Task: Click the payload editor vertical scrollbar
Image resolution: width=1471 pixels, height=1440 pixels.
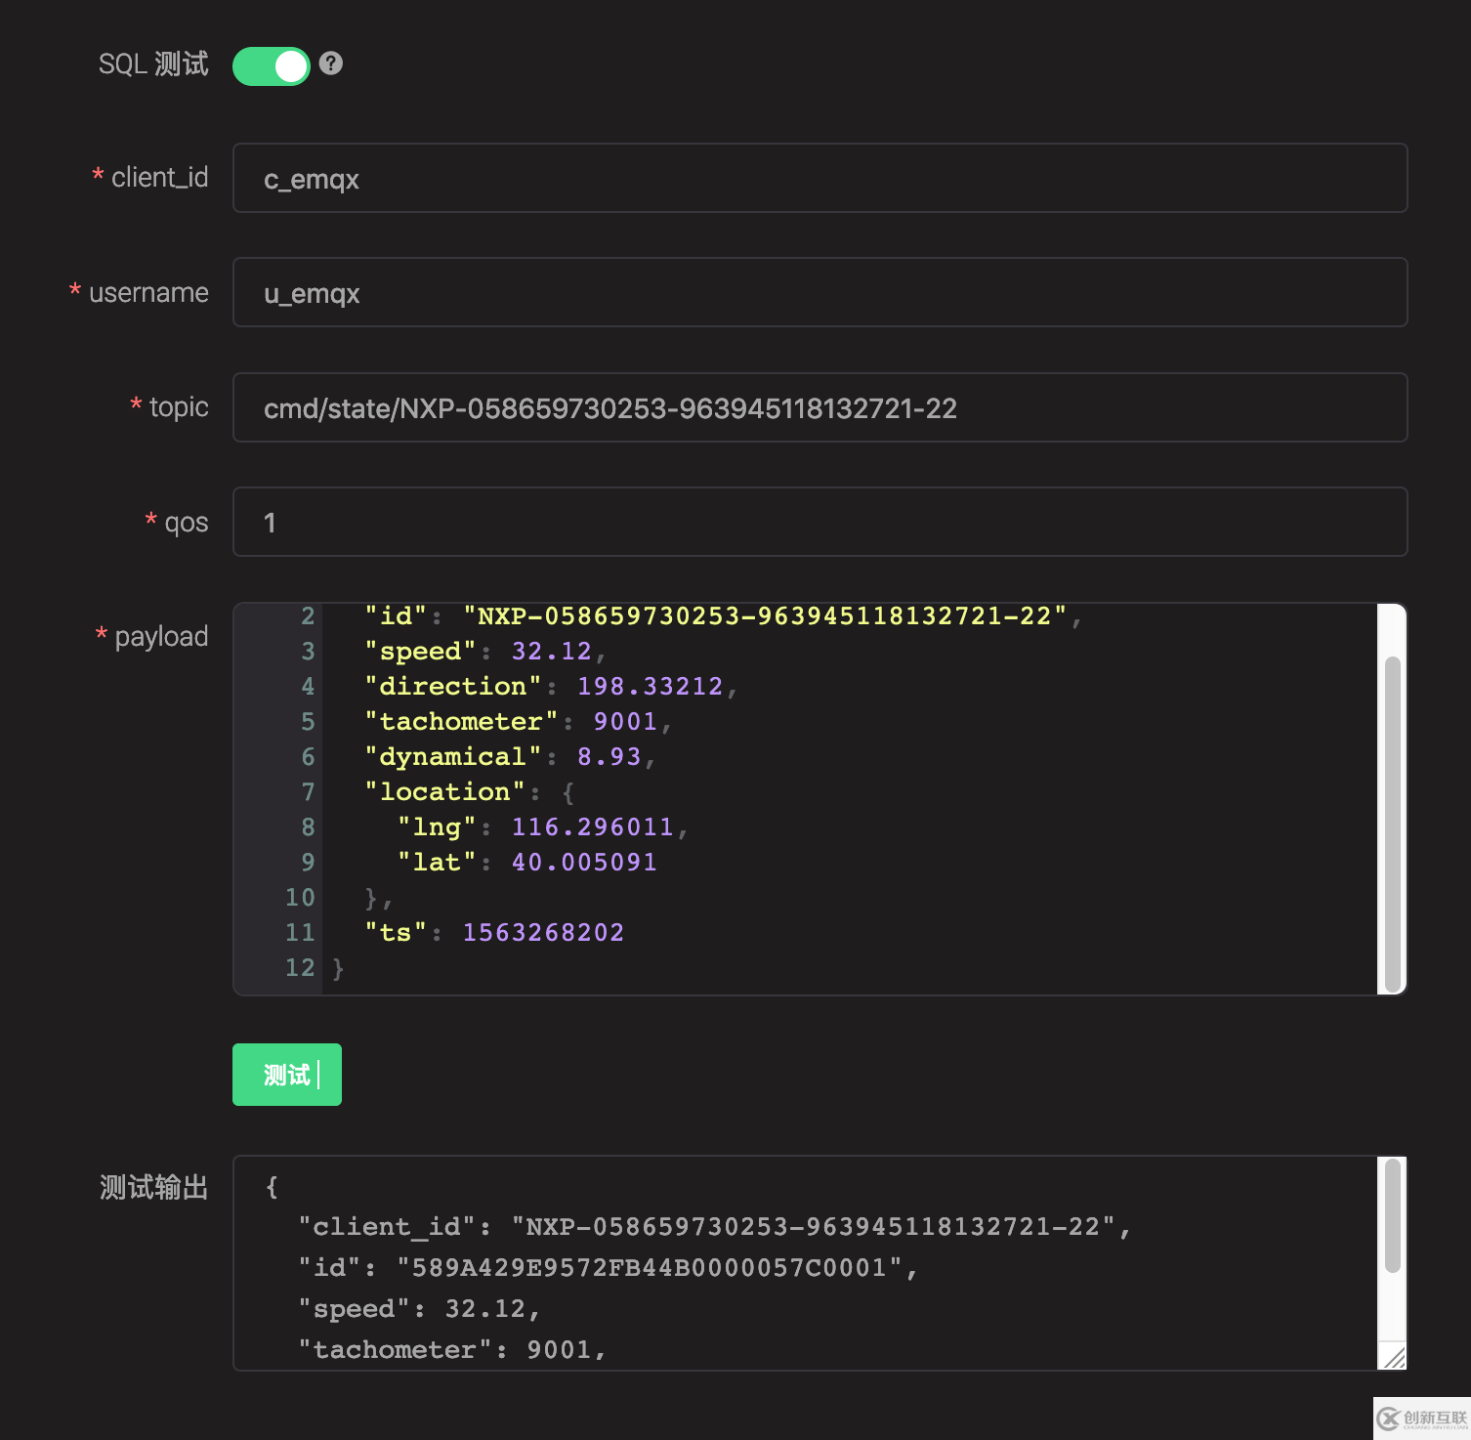Action: tap(1393, 824)
